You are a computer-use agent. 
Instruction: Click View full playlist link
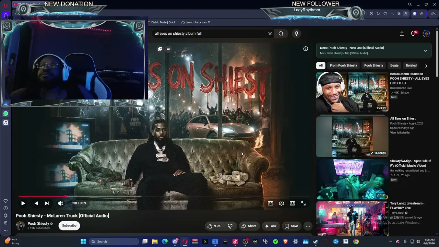tap(400, 132)
